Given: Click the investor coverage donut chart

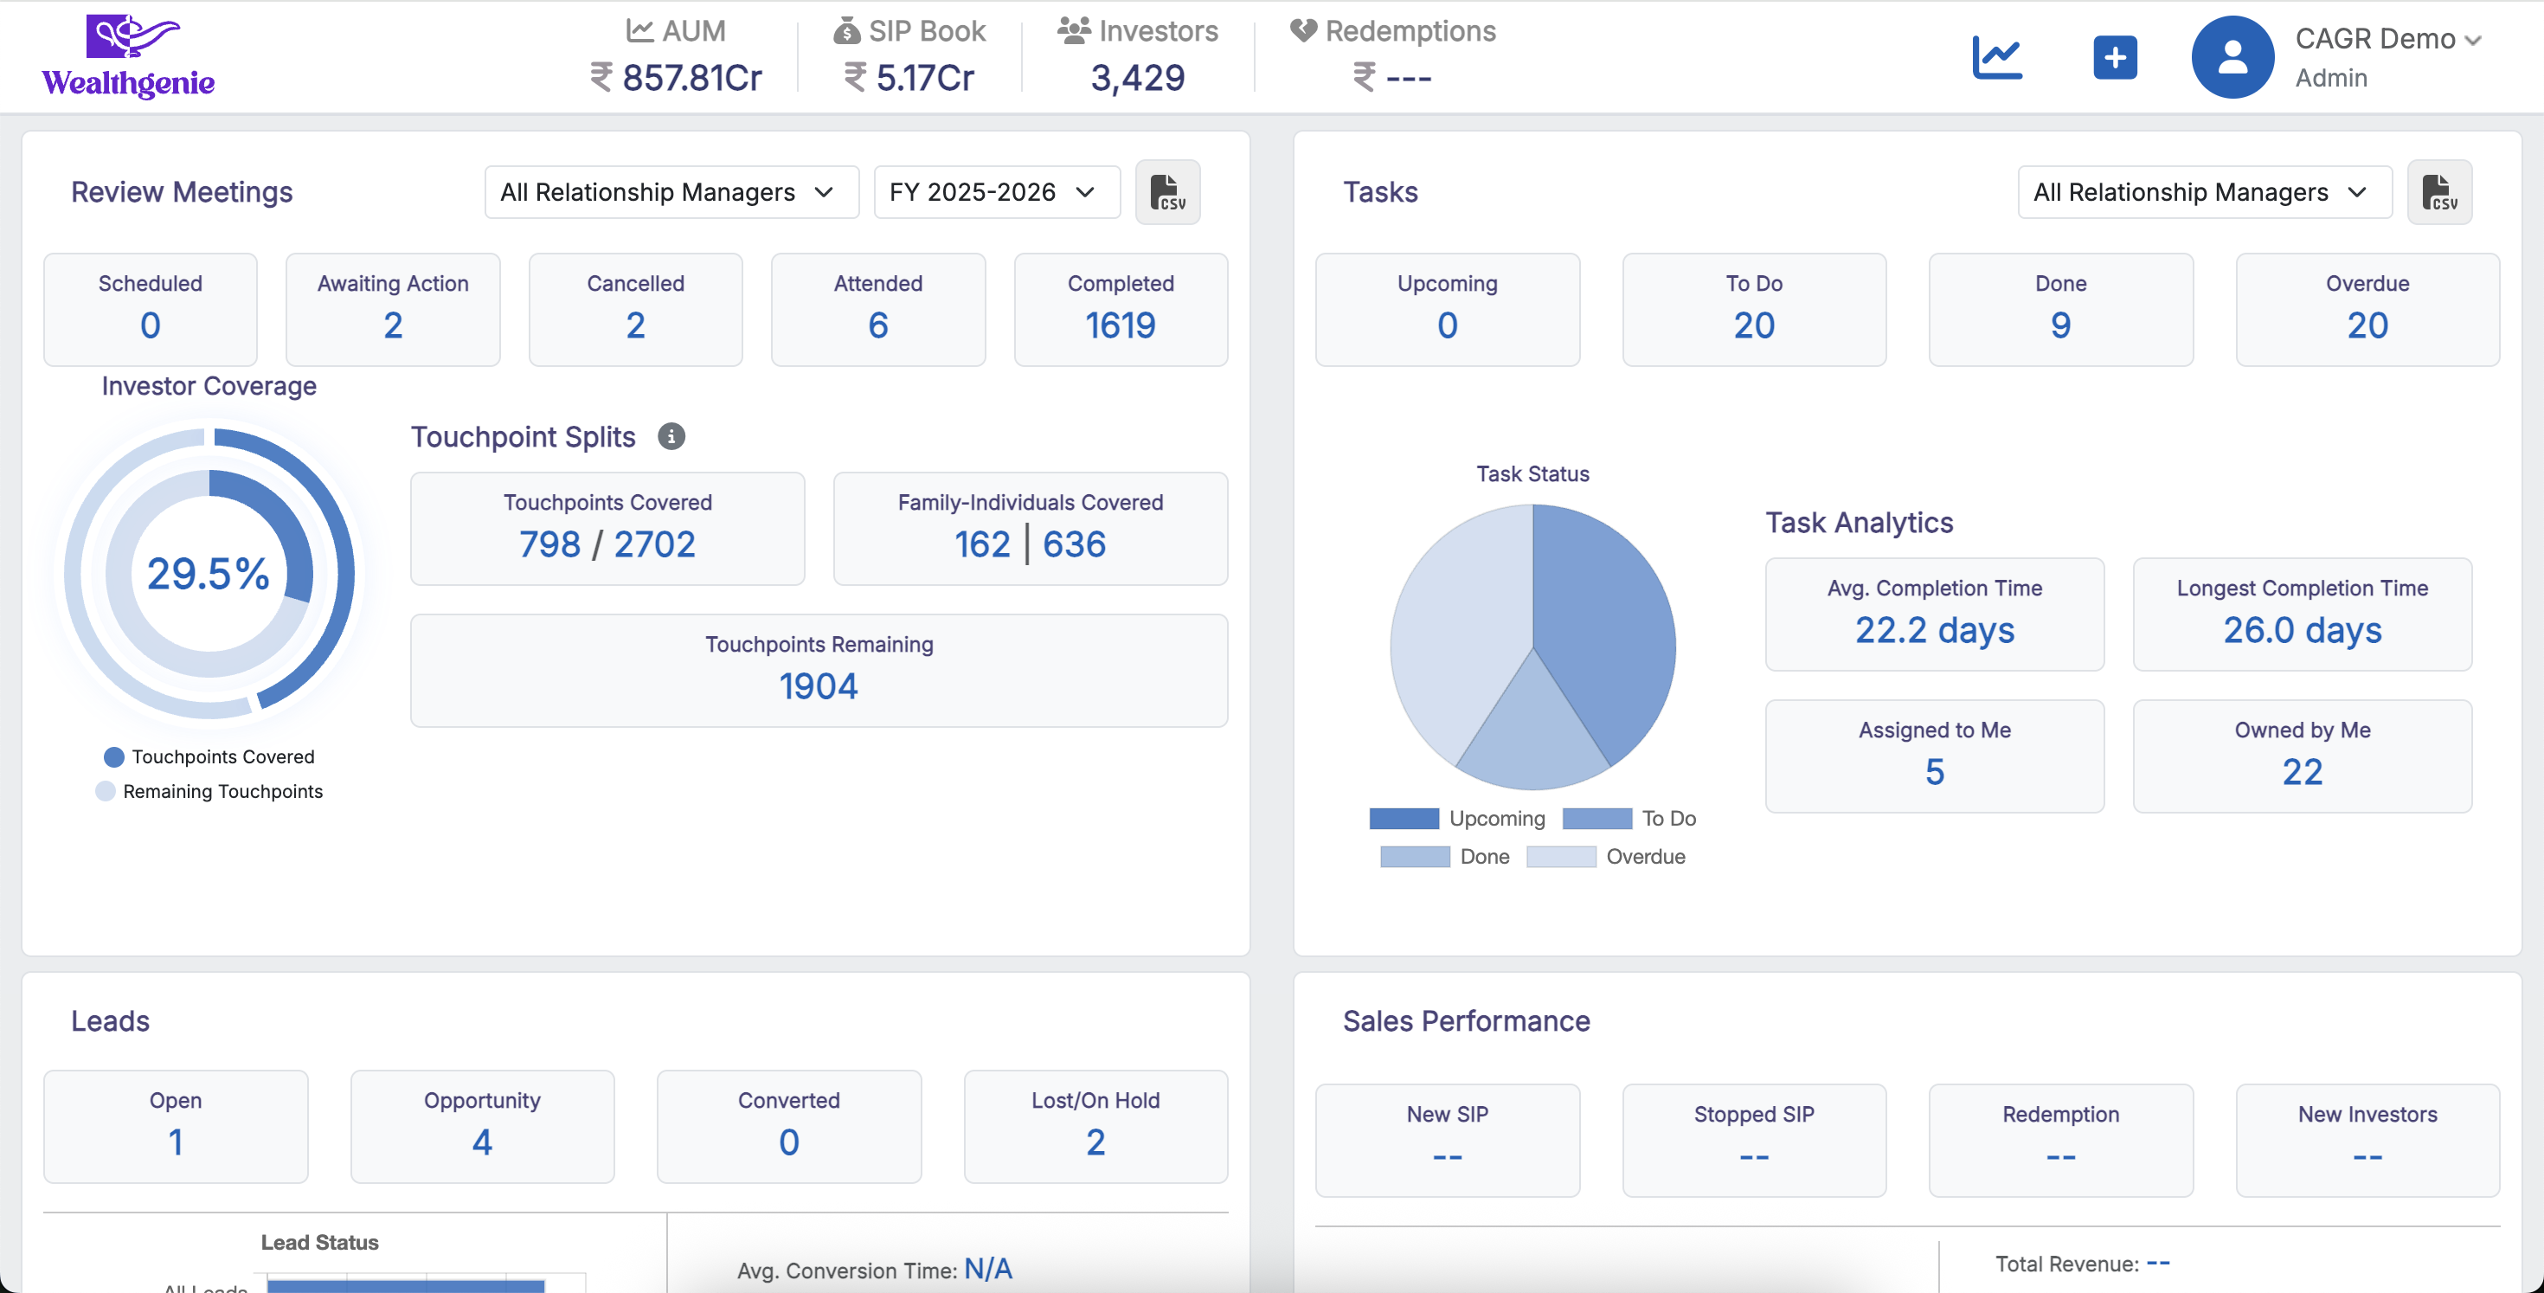Looking at the screenshot, I should (x=209, y=574).
